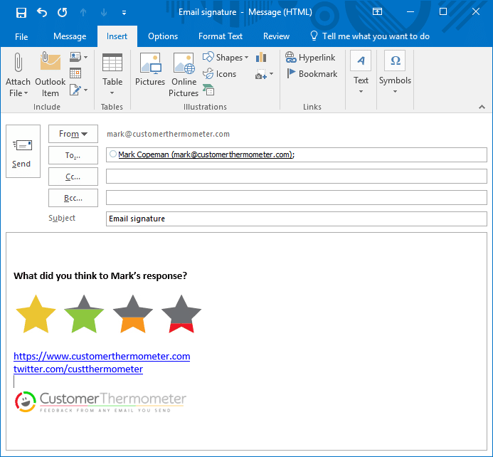This screenshot has width=493, height=457.
Task: Click the To... button
Action: [x=73, y=155]
